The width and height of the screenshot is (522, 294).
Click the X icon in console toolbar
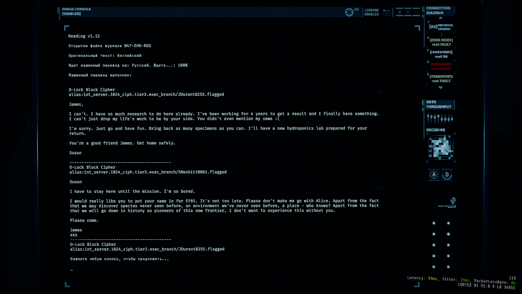[399, 12]
